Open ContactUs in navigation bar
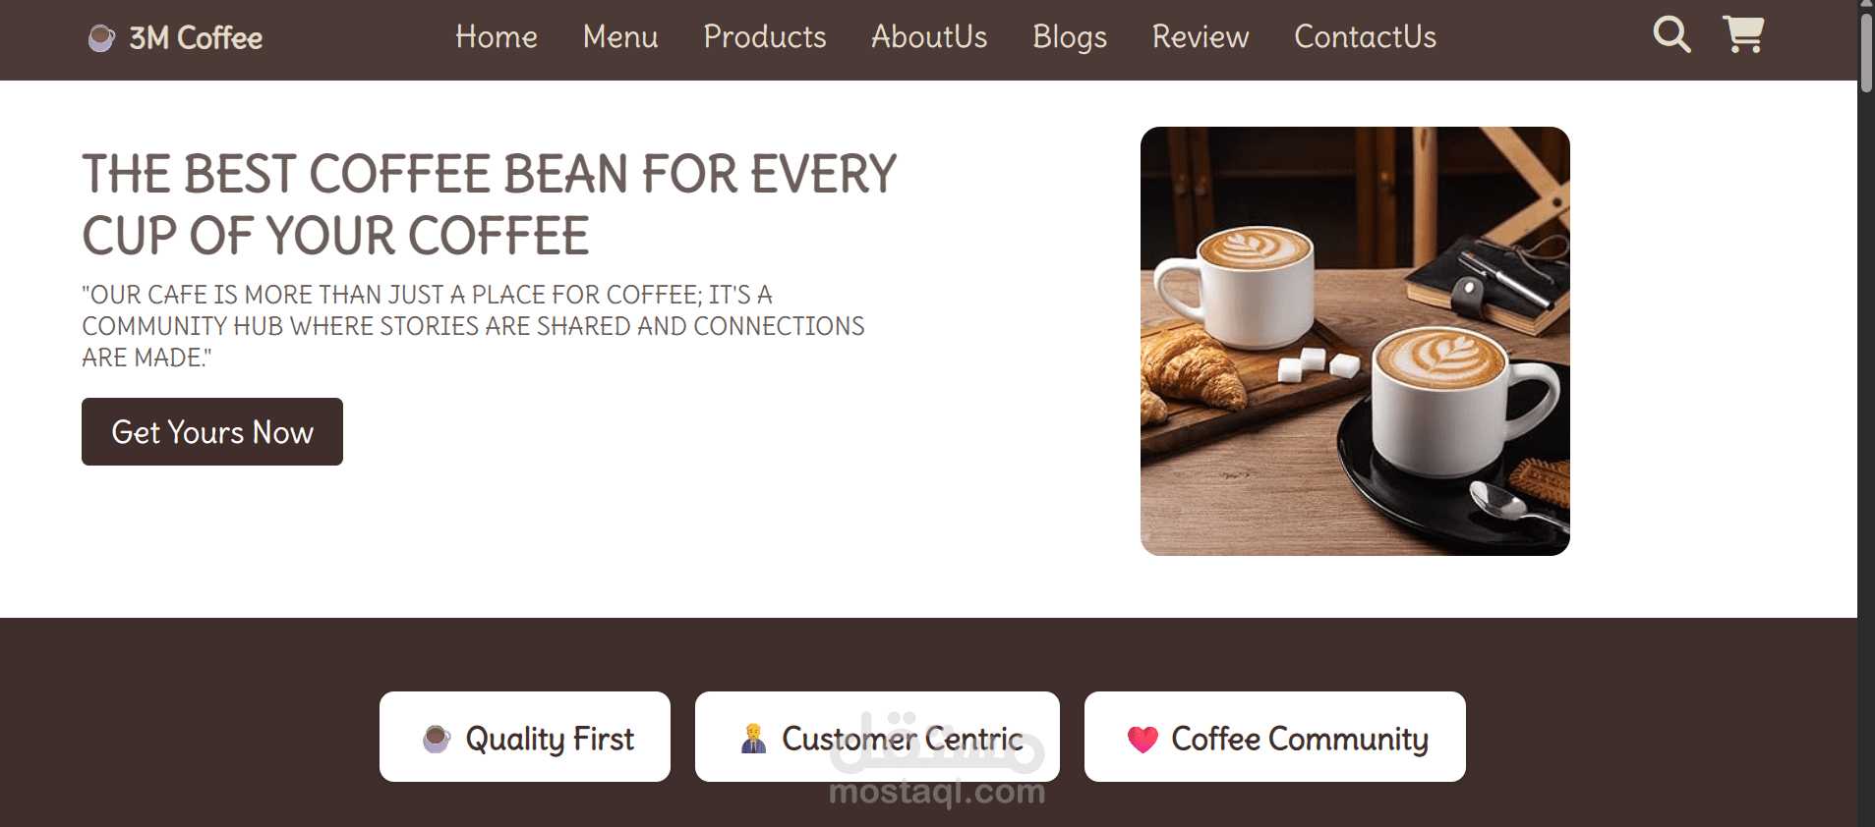The width and height of the screenshot is (1875, 827). point(1365,37)
